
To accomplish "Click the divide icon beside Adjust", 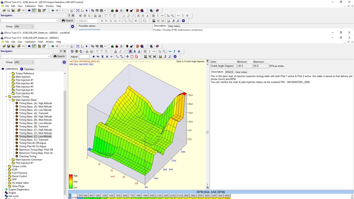I will click(111, 57).
